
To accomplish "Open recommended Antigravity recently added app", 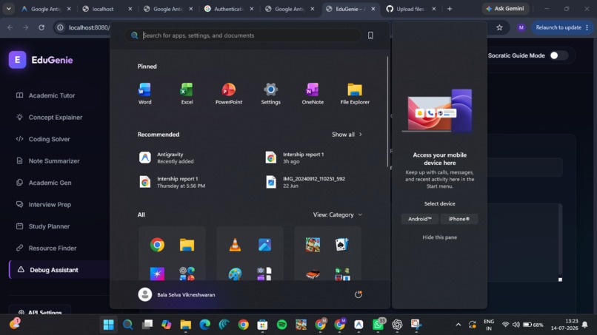I will [167, 158].
